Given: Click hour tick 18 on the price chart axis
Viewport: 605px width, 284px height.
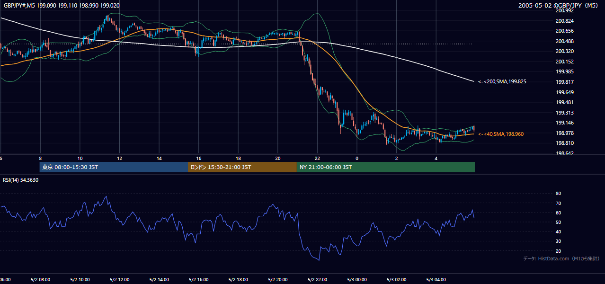Looking at the screenshot, I should pyautogui.click(x=238, y=158).
